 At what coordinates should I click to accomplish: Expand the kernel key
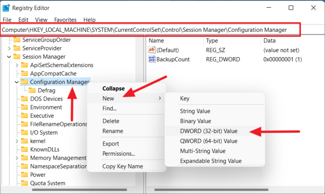point(17,141)
